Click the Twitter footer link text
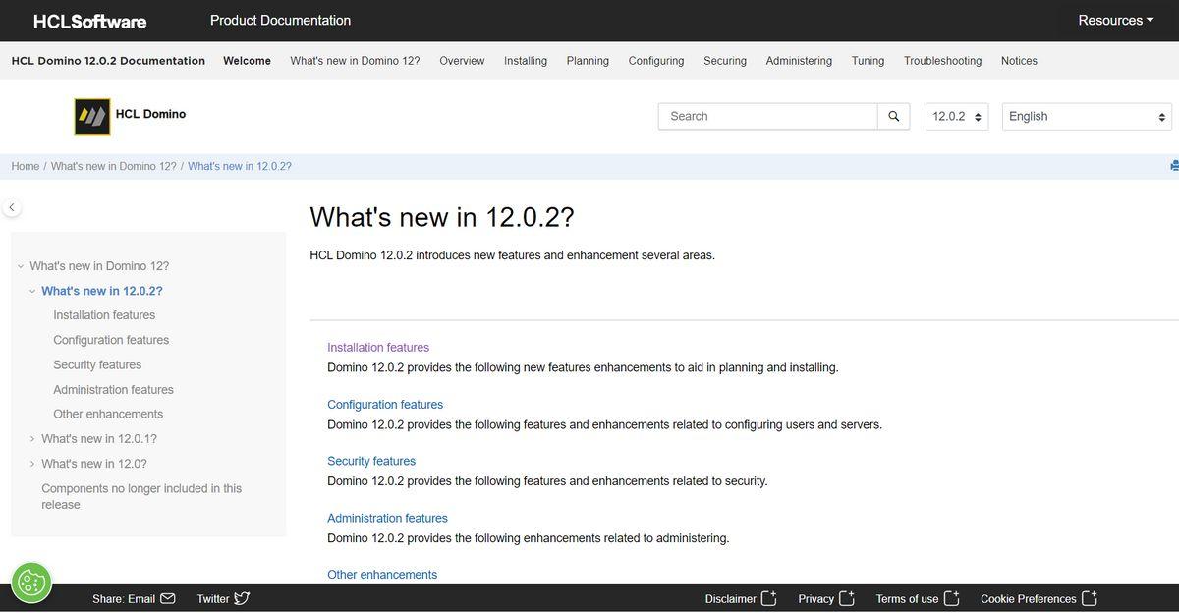This screenshot has height=613, width=1179. click(213, 598)
